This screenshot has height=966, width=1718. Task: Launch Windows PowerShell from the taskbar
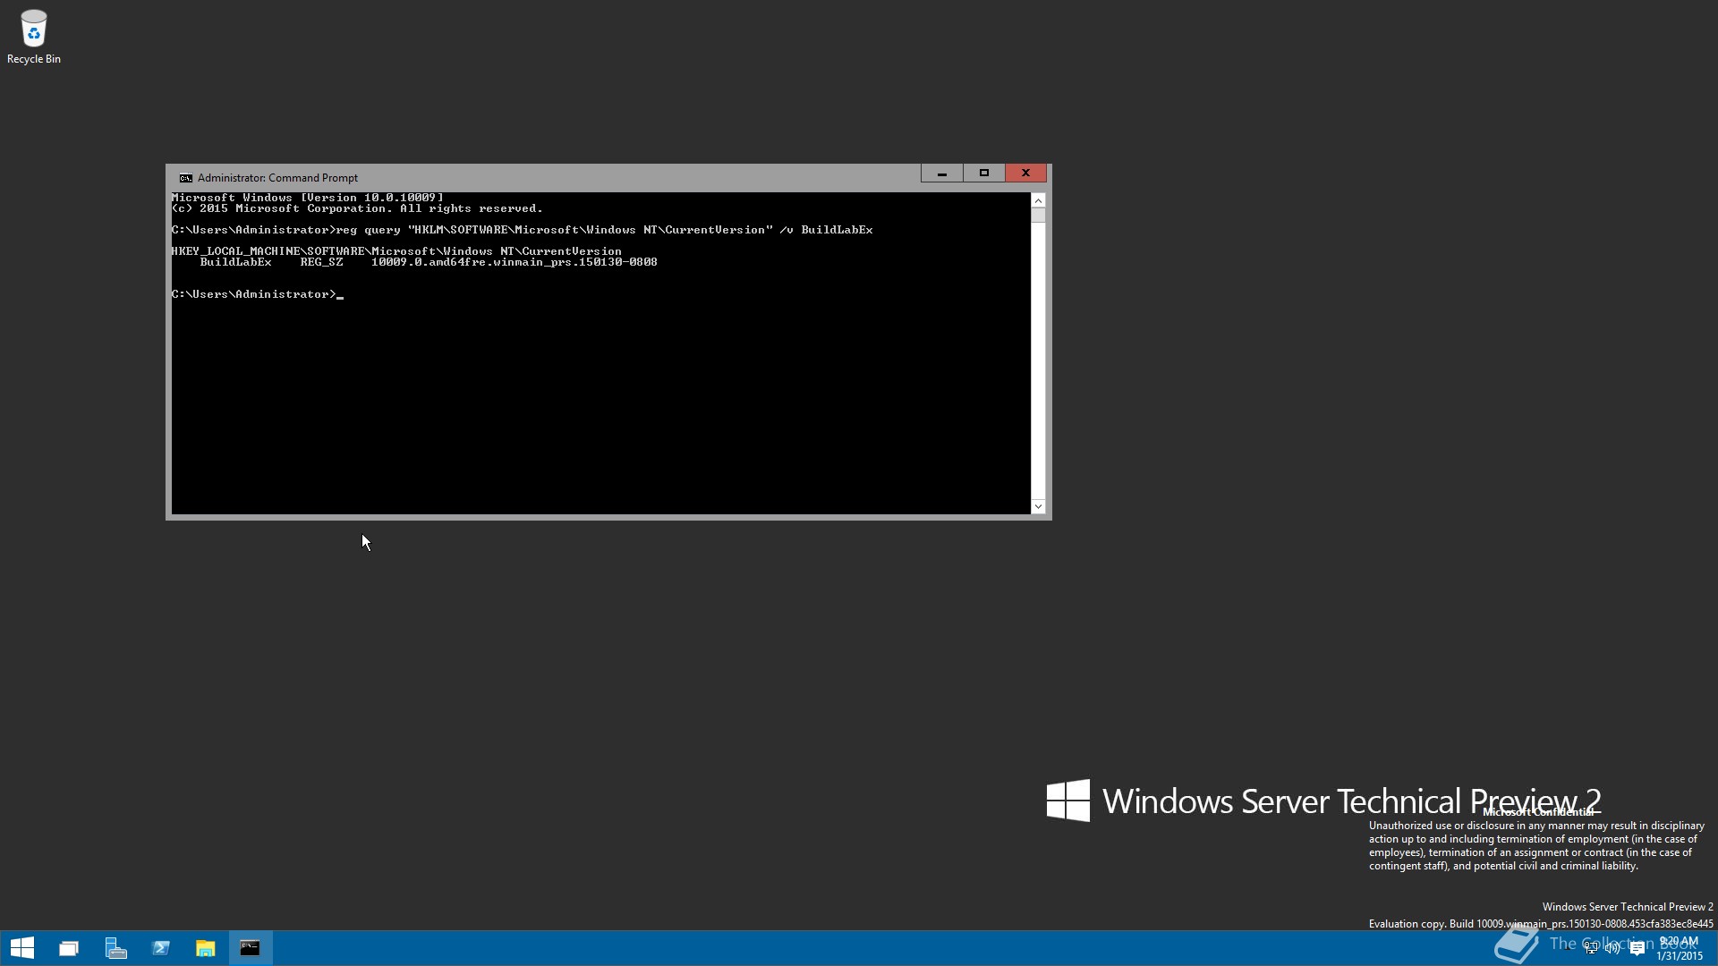(161, 948)
